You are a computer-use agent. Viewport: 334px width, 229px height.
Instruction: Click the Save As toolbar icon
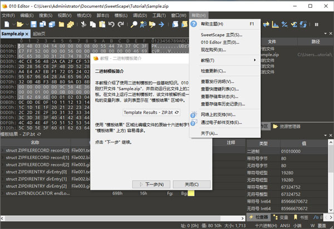43,24
